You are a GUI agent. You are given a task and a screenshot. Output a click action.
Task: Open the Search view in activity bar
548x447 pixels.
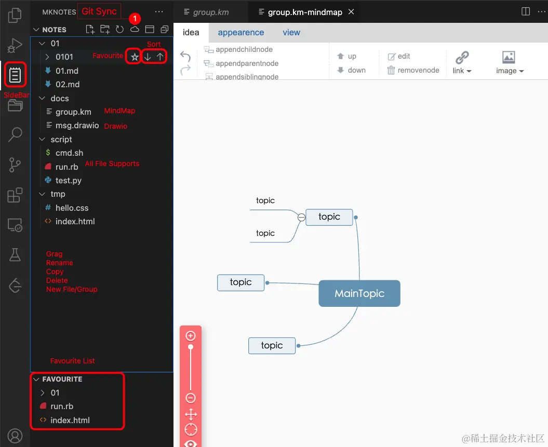(15, 134)
